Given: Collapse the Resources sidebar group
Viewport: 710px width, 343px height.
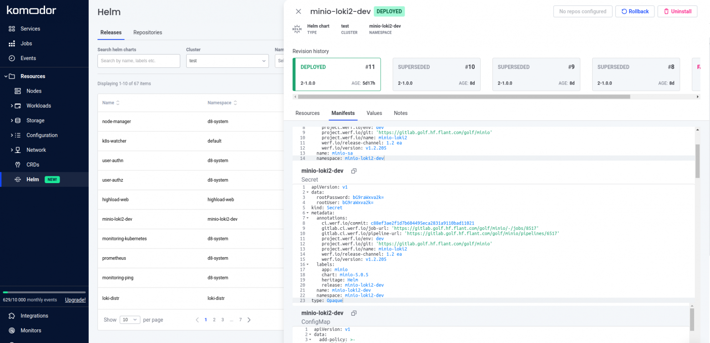Looking at the screenshot, I should 6,76.
